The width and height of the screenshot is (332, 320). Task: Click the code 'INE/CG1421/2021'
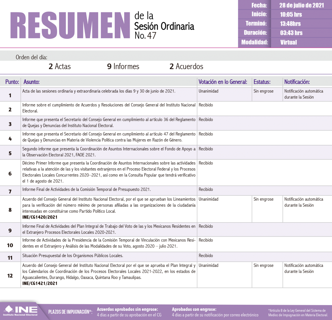click(40, 283)
